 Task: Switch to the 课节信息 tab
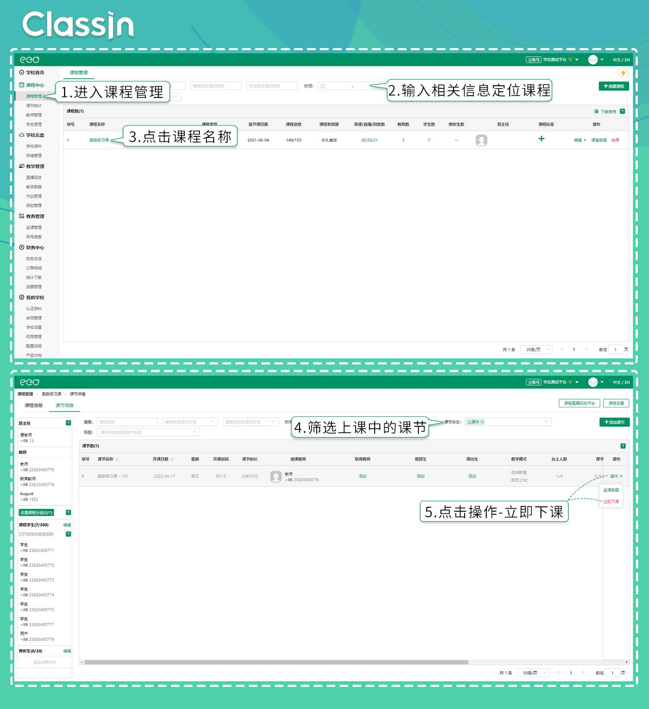(64, 406)
